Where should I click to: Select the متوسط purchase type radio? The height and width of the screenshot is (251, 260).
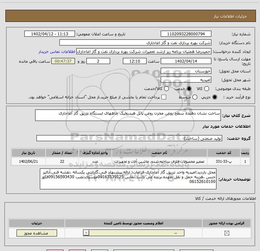pos(195,97)
